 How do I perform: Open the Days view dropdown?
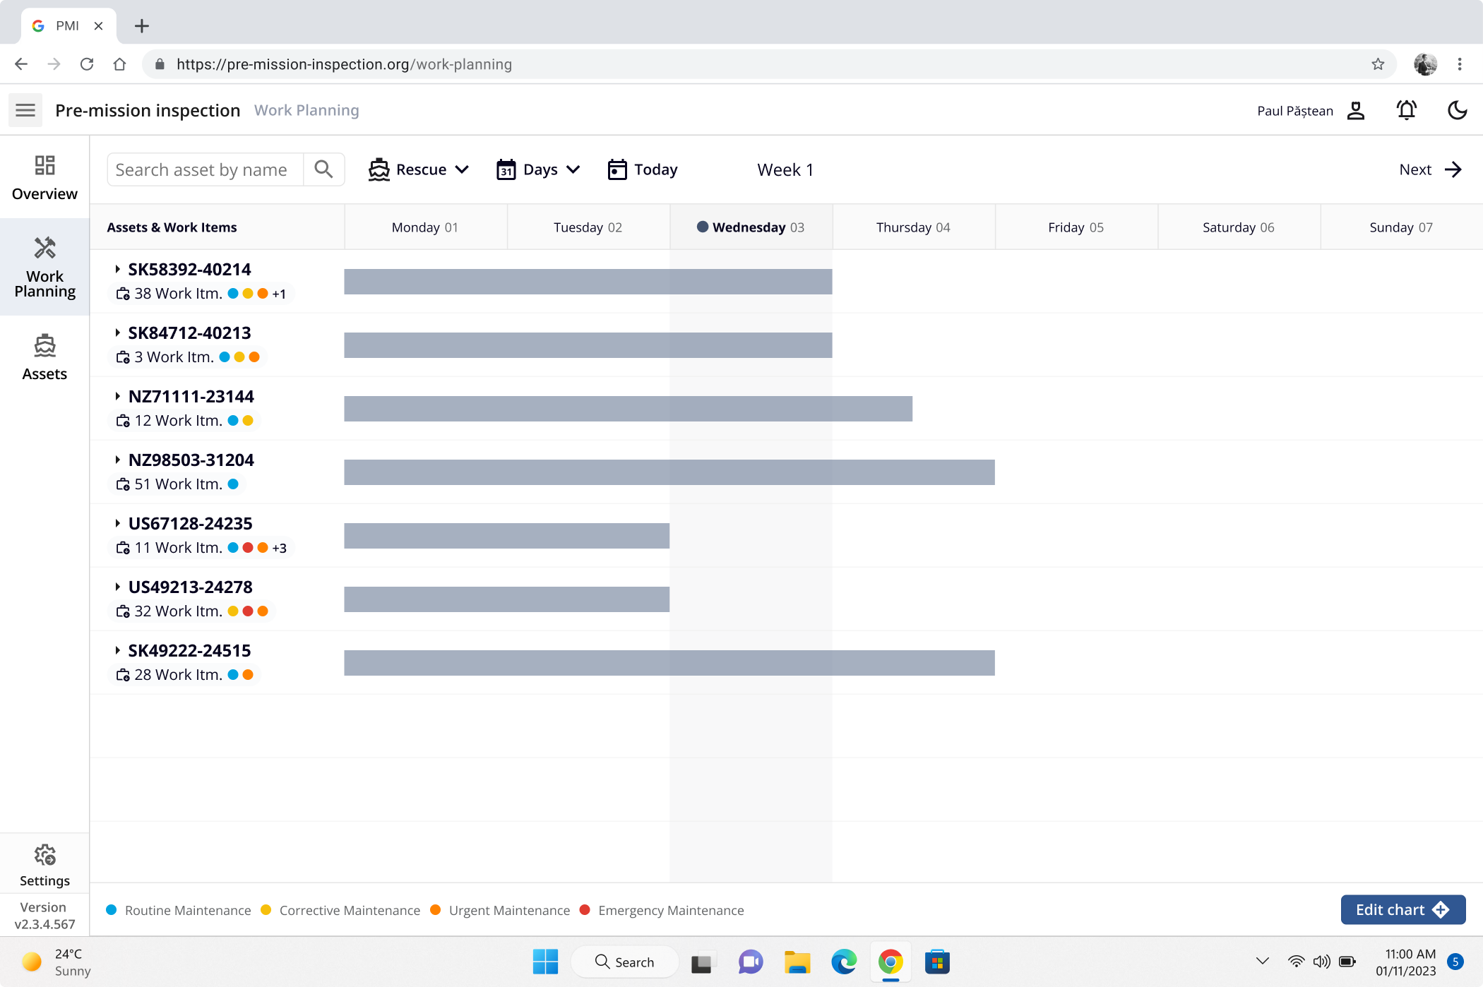538,169
